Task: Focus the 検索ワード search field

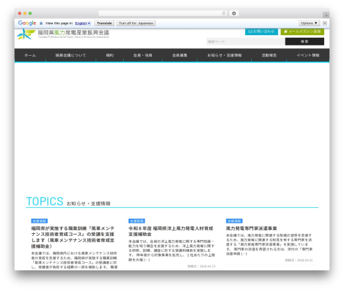Action: 246,41
